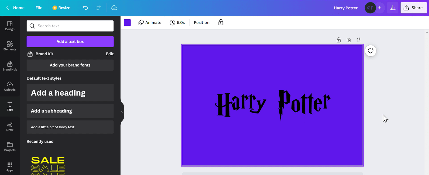429x175 pixels.
Task: Click the Search text field
Action: click(70, 26)
